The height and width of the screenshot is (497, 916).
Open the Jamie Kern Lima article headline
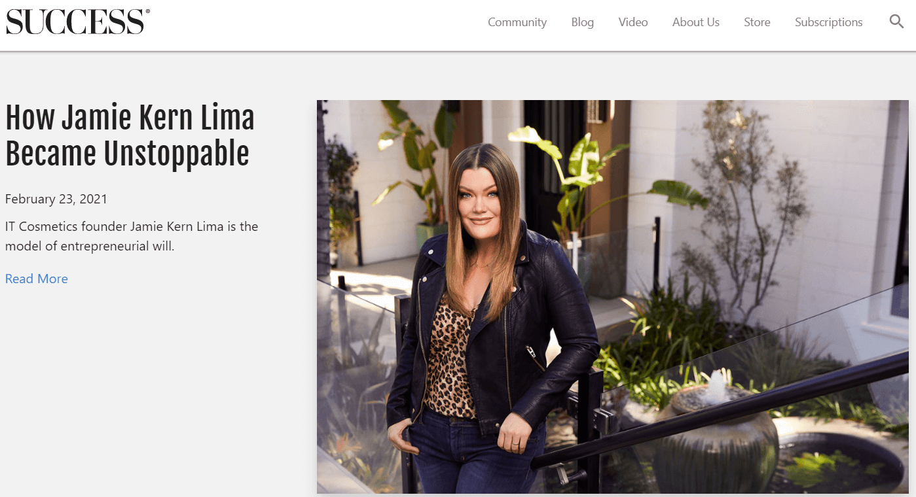tap(130, 136)
